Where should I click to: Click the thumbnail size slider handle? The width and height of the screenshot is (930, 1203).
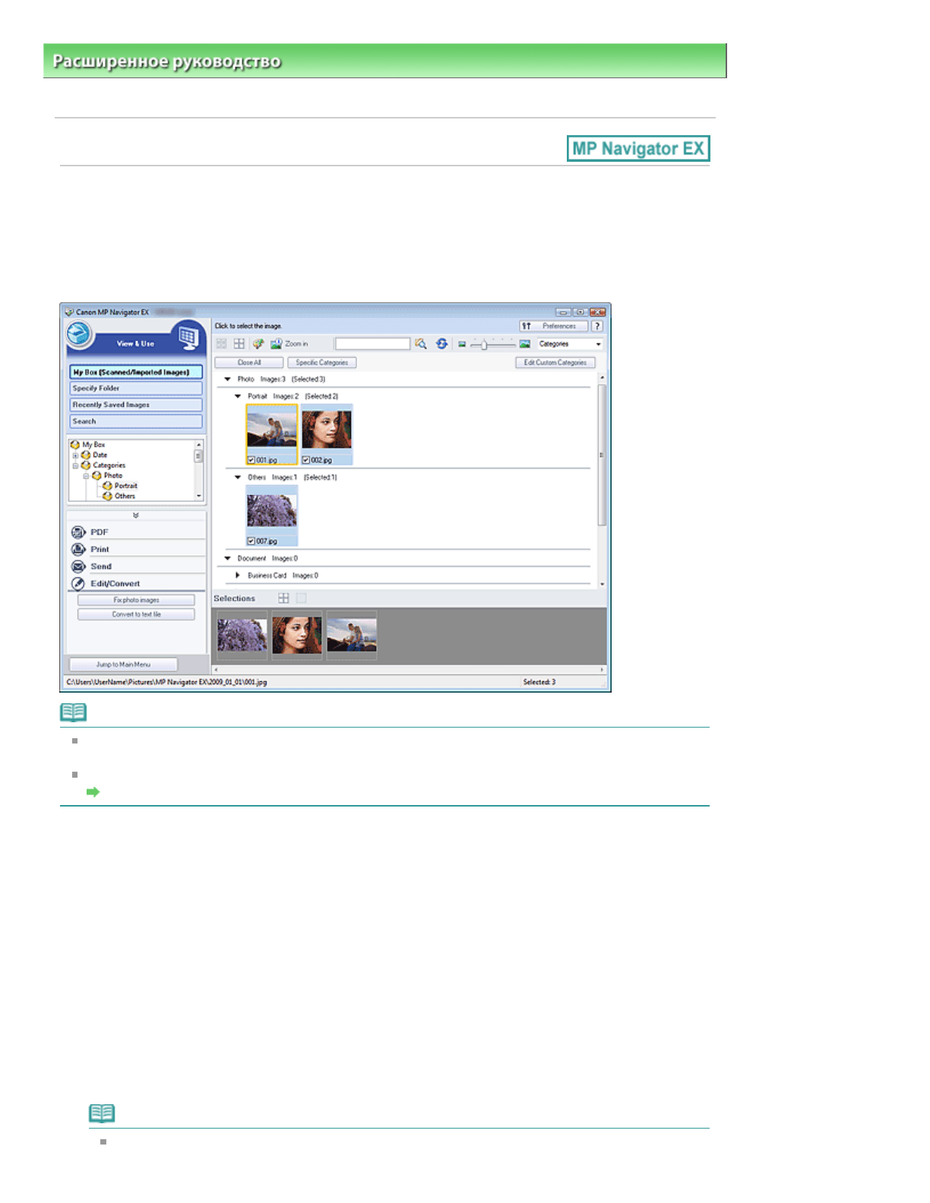484,345
